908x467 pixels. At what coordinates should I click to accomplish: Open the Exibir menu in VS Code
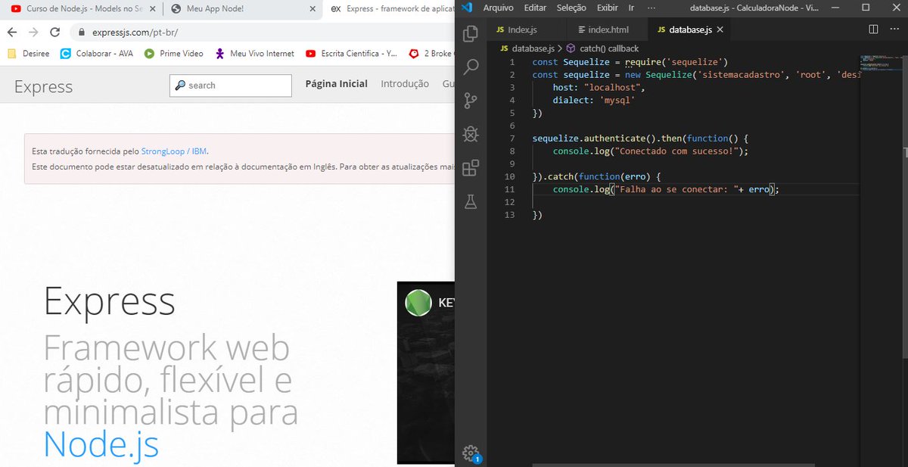(x=607, y=8)
